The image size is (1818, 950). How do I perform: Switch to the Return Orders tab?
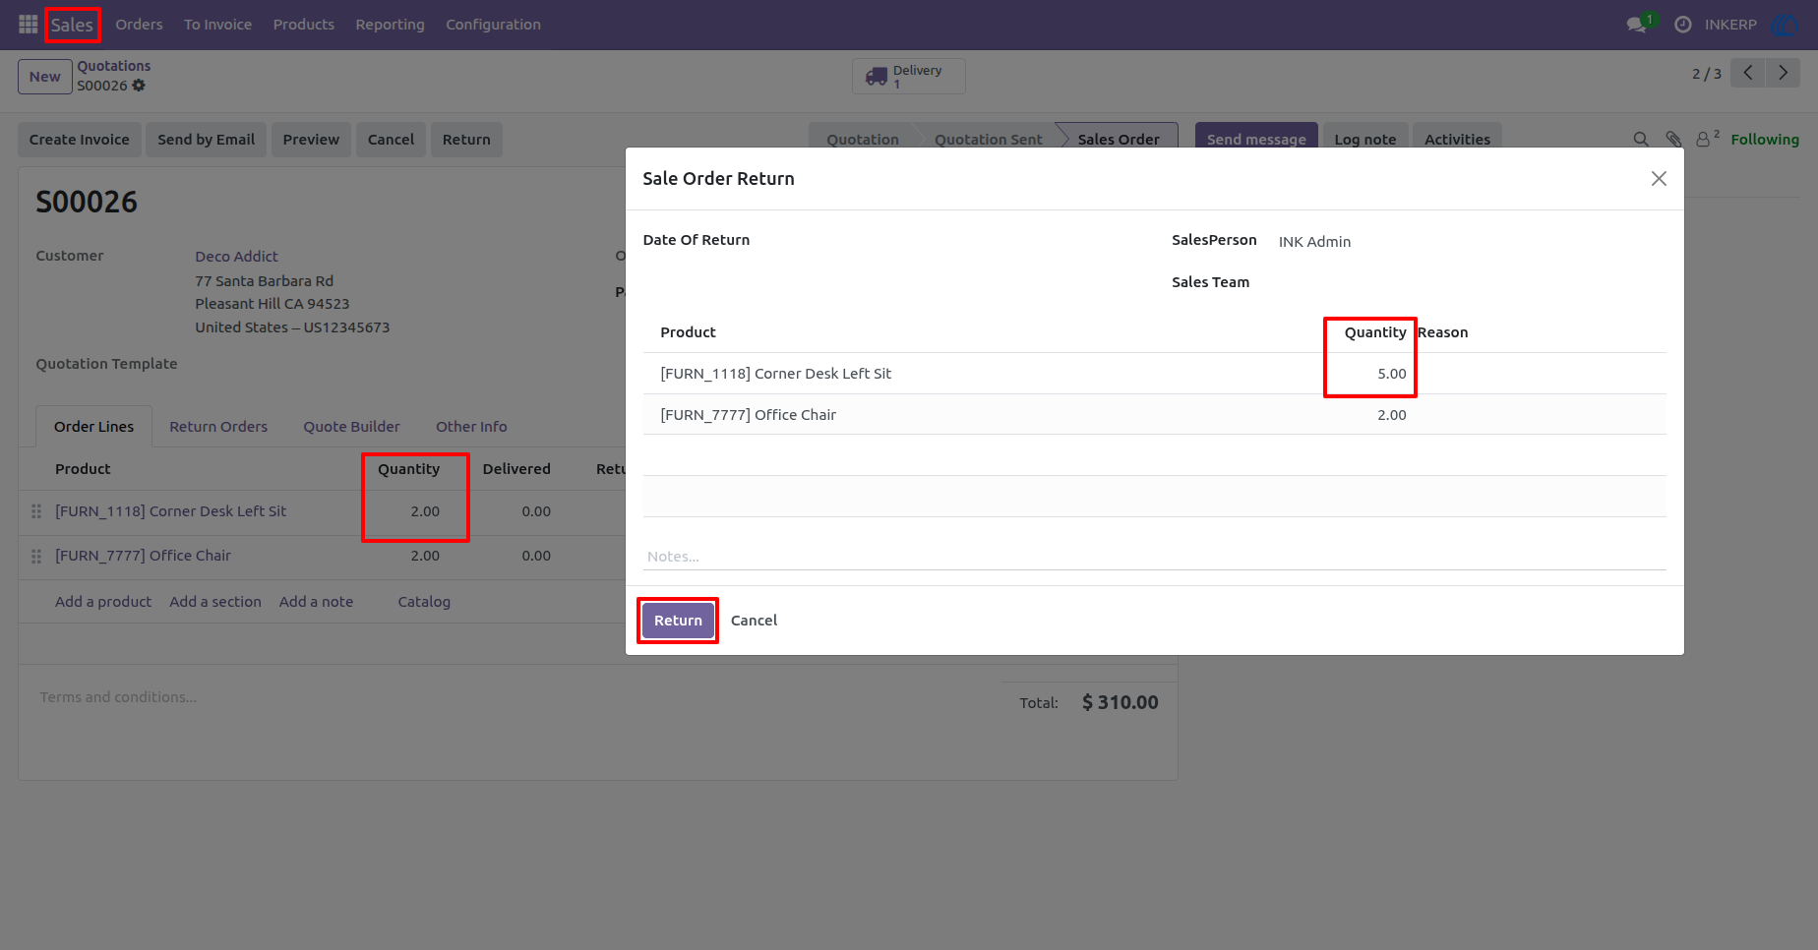click(218, 427)
